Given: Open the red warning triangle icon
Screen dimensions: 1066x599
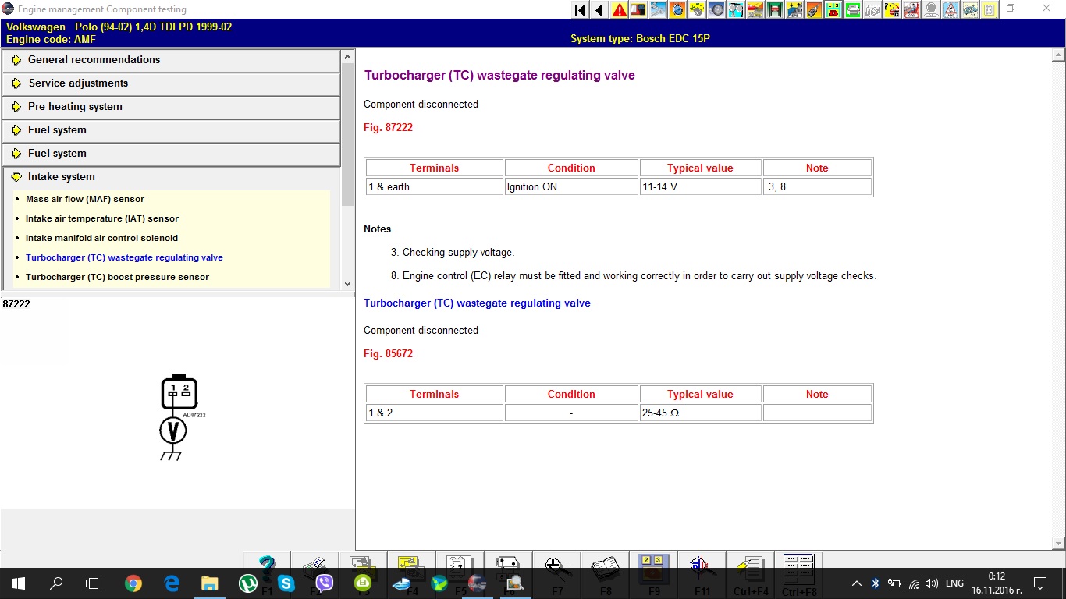Looking at the screenshot, I should pyautogui.click(x=619, y=10).
